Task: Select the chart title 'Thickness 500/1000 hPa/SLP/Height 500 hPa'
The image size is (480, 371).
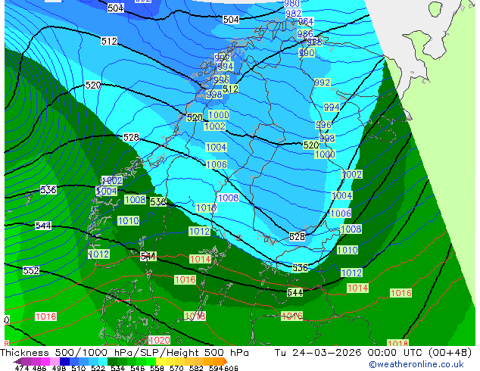Action: 124,353
